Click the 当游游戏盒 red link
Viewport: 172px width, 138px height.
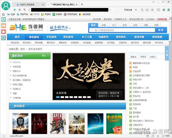[x=162, y=19]
